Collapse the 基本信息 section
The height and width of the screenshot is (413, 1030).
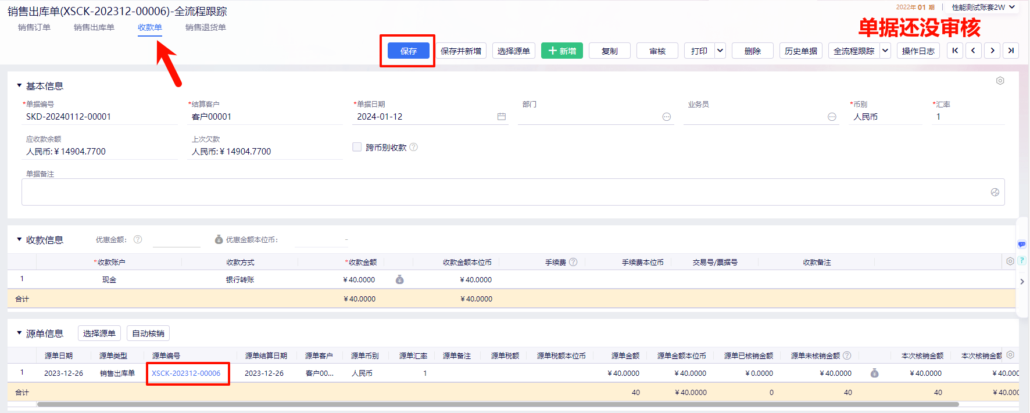(x=19, y=85)
